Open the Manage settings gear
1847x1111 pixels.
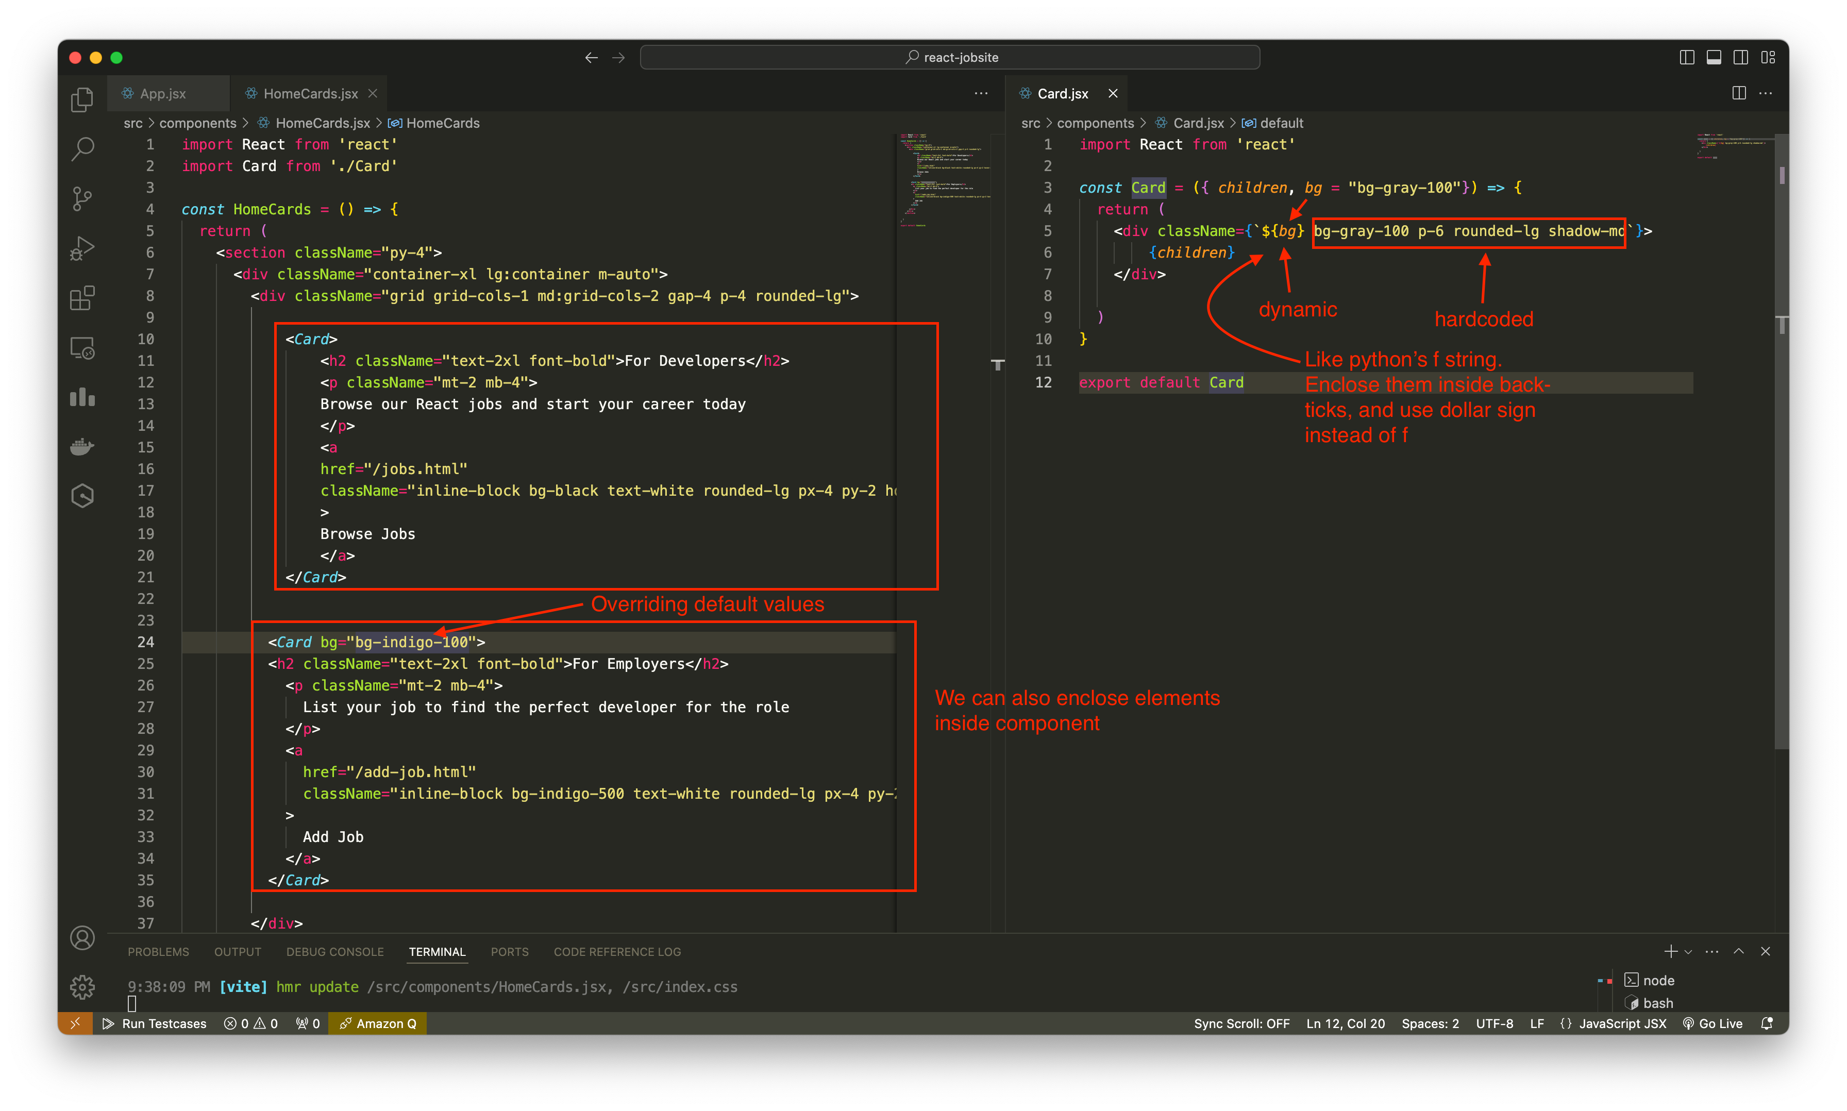pyautogui.click(x=82, y=987)
